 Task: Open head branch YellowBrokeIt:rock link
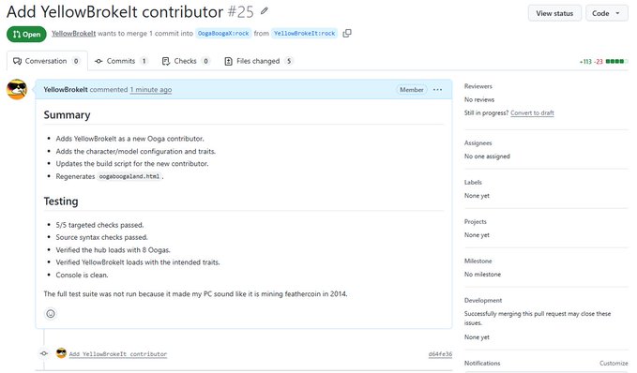pyautogui.click(x=304, y=34)
